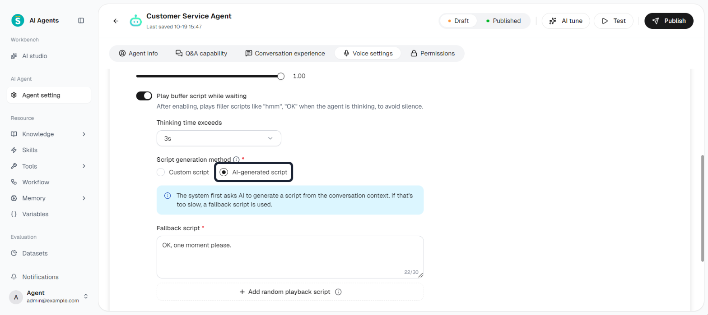Click the 22/30 character counter

pos(411,272)
